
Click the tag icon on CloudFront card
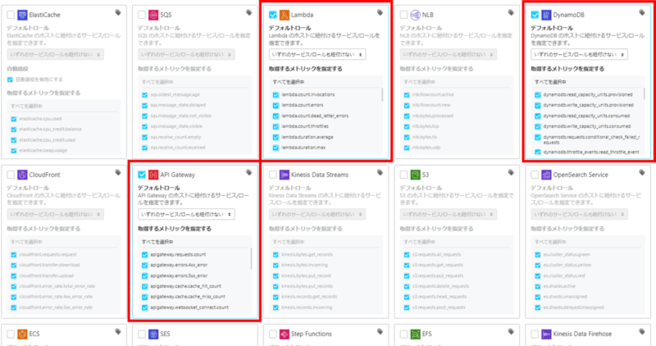(118, 173)
